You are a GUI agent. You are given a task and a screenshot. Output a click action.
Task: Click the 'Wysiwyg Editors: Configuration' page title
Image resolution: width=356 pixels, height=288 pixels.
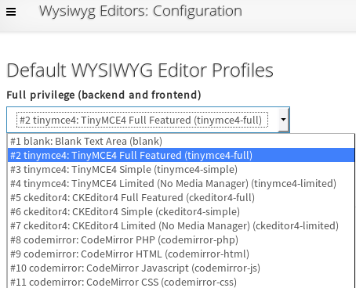click(140, 12)
